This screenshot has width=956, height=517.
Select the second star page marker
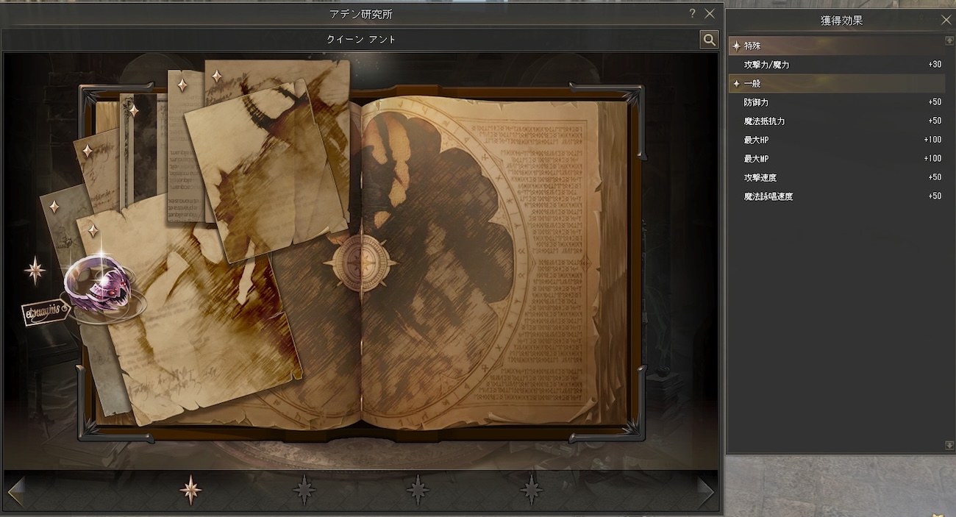pos(304,490)
